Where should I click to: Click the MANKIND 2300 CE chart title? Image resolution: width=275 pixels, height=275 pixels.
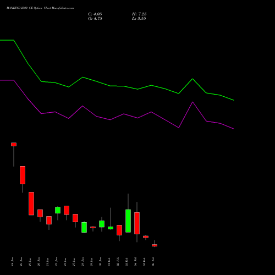40,8
